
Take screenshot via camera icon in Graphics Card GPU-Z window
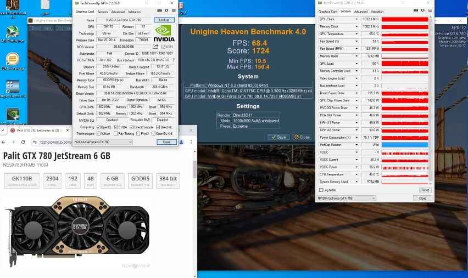[159, 10]
